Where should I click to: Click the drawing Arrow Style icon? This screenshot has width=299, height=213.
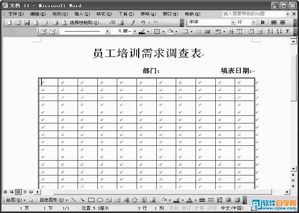point(219,200)
